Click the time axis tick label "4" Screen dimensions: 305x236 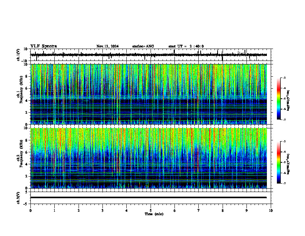127,211
